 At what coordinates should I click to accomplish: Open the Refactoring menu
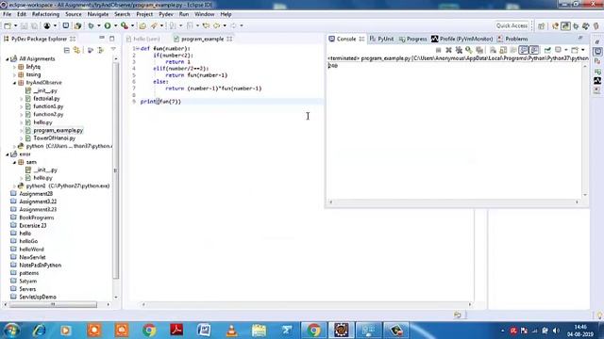pyautogui.click(x=45, y=14)
